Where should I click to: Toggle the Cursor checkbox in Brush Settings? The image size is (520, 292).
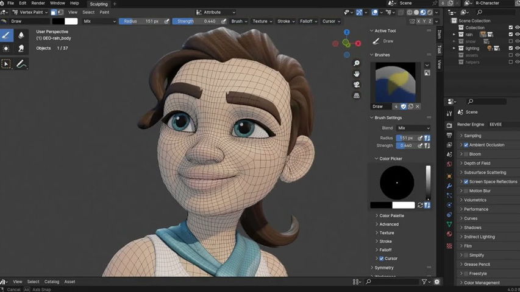click(382, 259)
